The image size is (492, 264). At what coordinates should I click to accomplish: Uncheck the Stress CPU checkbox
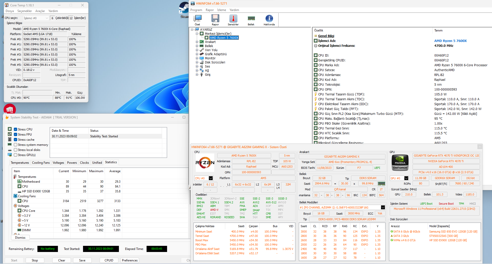16,129
